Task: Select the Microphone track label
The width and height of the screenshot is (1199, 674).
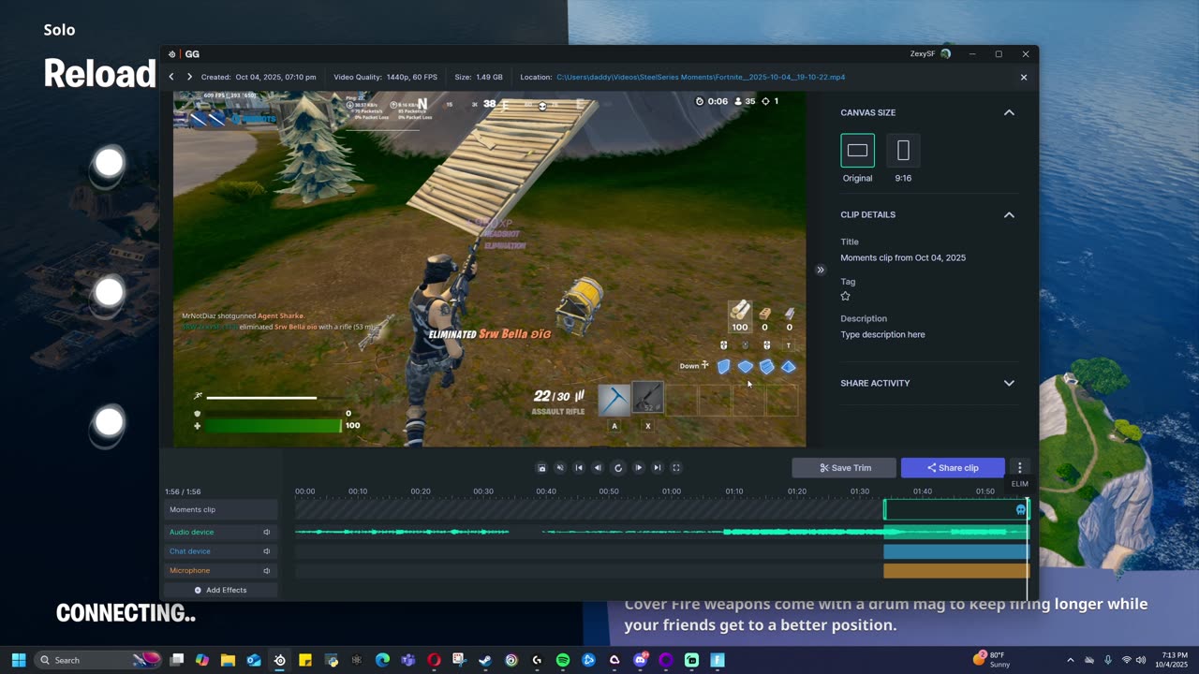Action: click(x=189, y=570)
